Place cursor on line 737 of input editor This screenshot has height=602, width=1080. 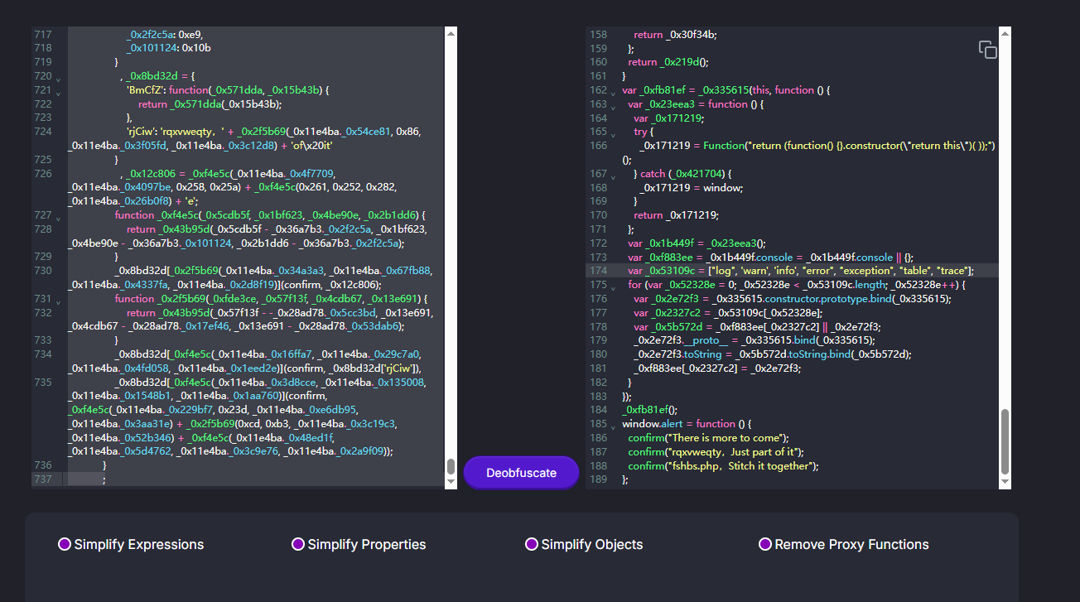click(x=248, y=479)
